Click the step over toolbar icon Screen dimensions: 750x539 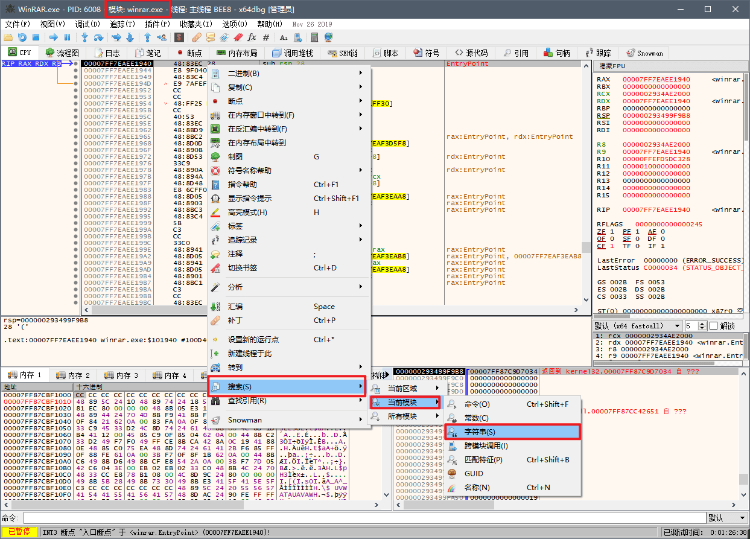[x=98, y=37]
